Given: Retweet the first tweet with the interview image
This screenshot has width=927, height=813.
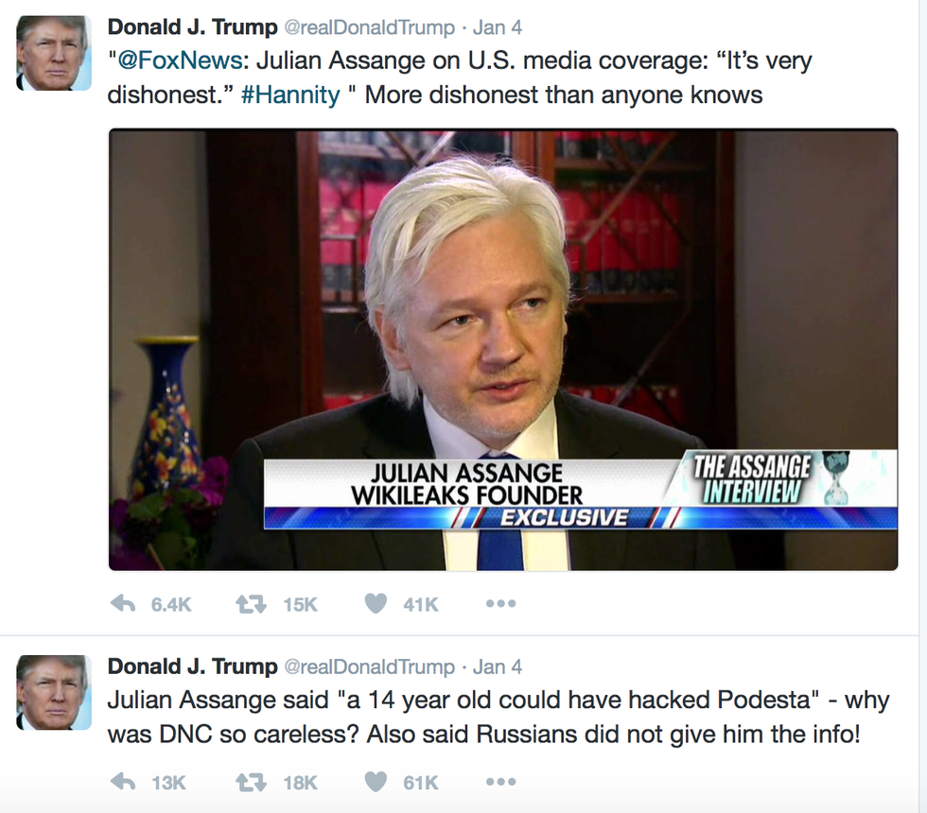Looking at the screenshot, I should click(252, 604).
